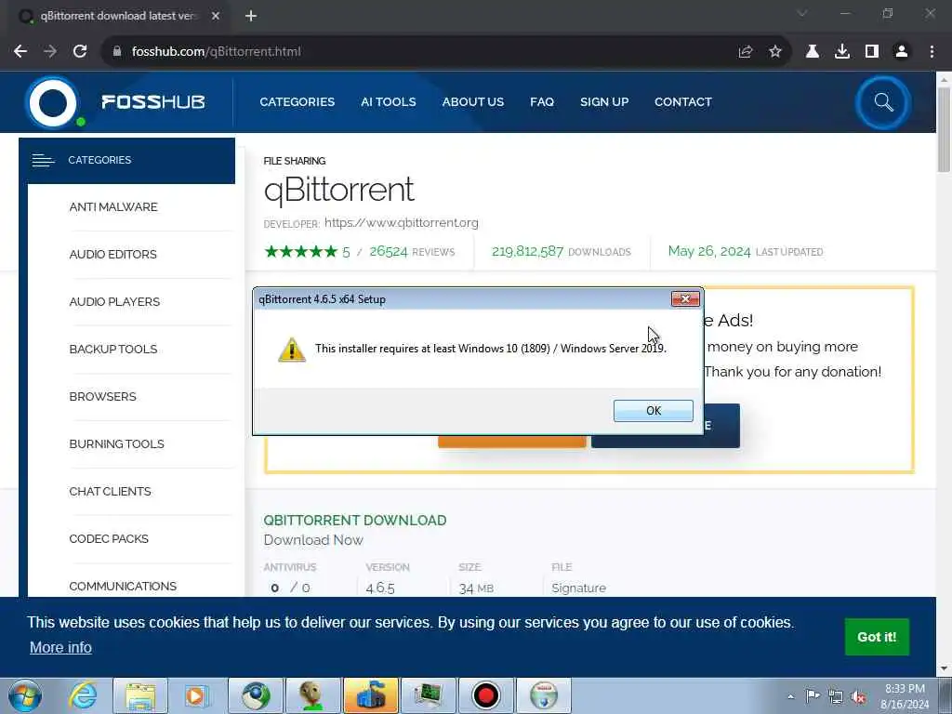Open the More info cookies link
The image size is (952, 714).
tap(60, 647)
